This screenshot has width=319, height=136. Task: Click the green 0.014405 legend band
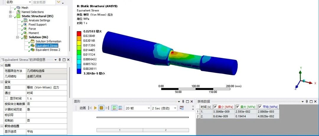(79, 52)
